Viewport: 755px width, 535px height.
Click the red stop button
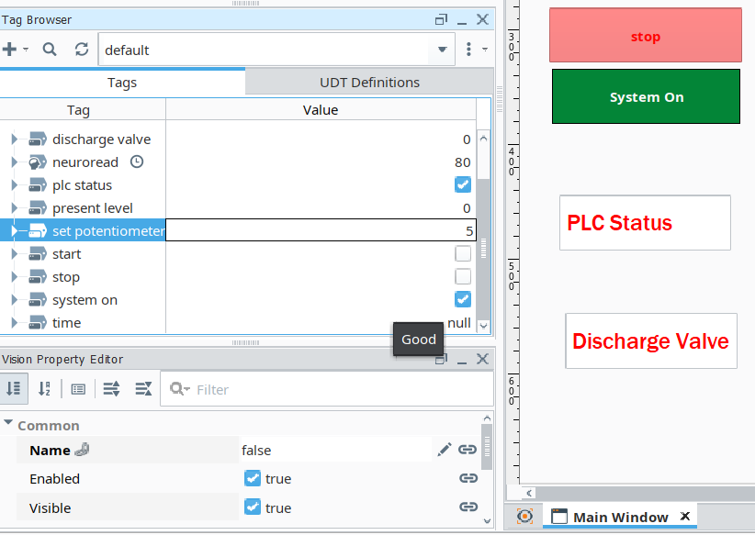(645, 37)
